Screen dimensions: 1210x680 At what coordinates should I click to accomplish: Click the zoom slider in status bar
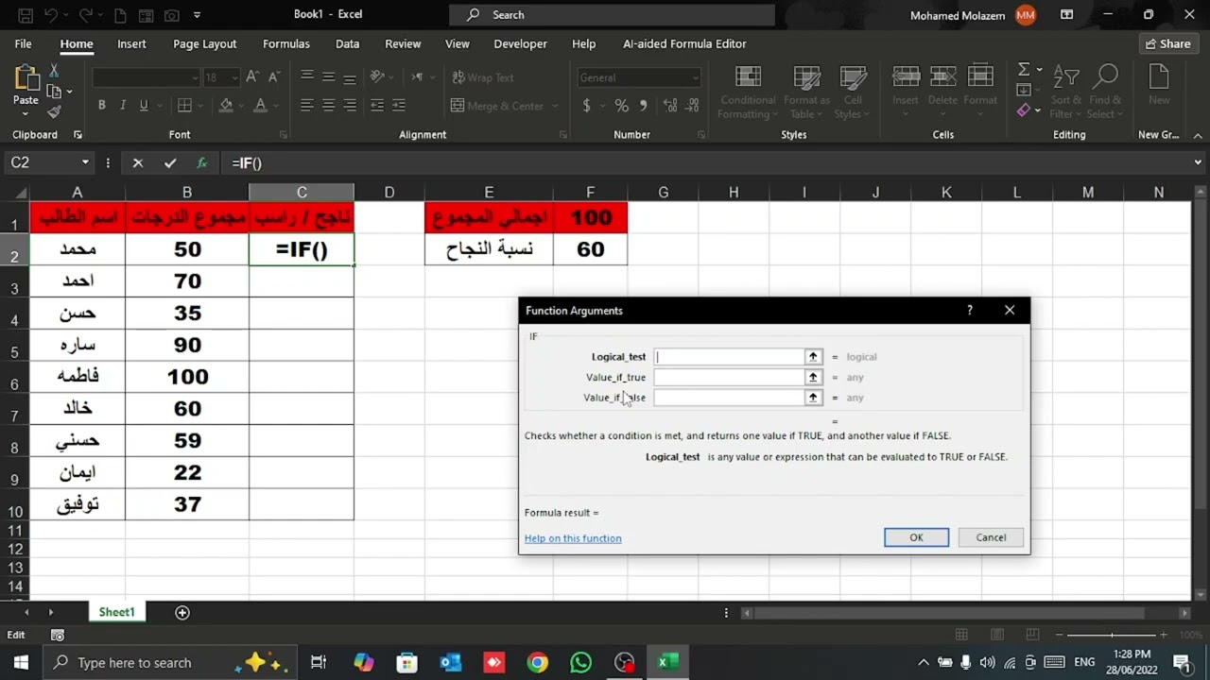tap(1112, 635)
